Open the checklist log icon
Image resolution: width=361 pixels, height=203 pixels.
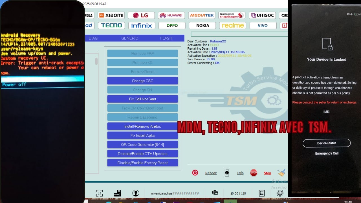click(262, 193)
